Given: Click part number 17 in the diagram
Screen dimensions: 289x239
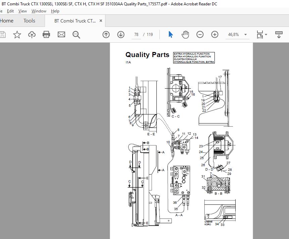Looking at the screenshot, I should coord(220,77).
